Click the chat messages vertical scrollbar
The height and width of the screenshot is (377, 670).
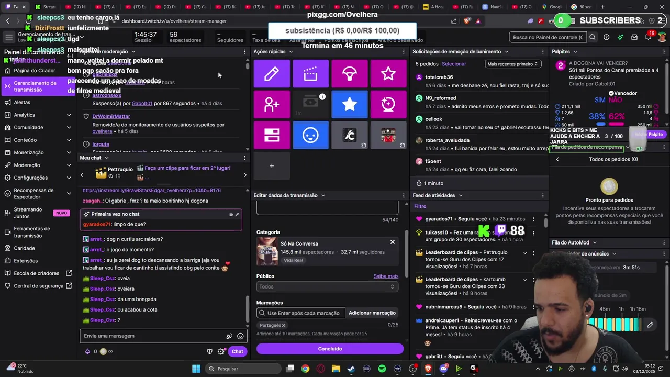point(248,309)
